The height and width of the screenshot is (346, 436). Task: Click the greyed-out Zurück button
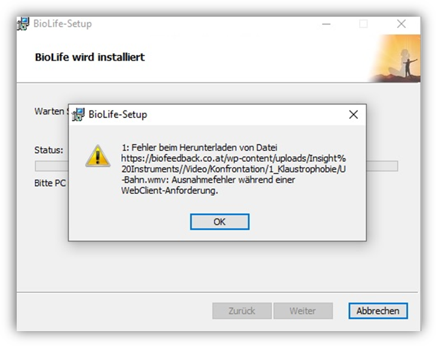(242, 311)
